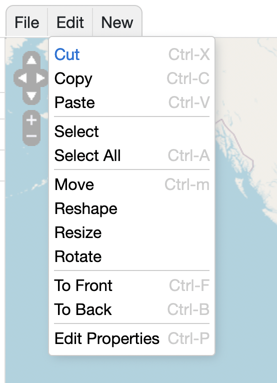The height and width of the screenshot is (383, 277).
Task: Open Edit Properties
Action: [132, 338]
